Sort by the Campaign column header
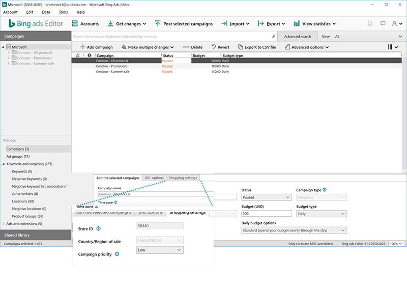The height and width of the screenshot is (293, 407). click(x=105, y=55)
